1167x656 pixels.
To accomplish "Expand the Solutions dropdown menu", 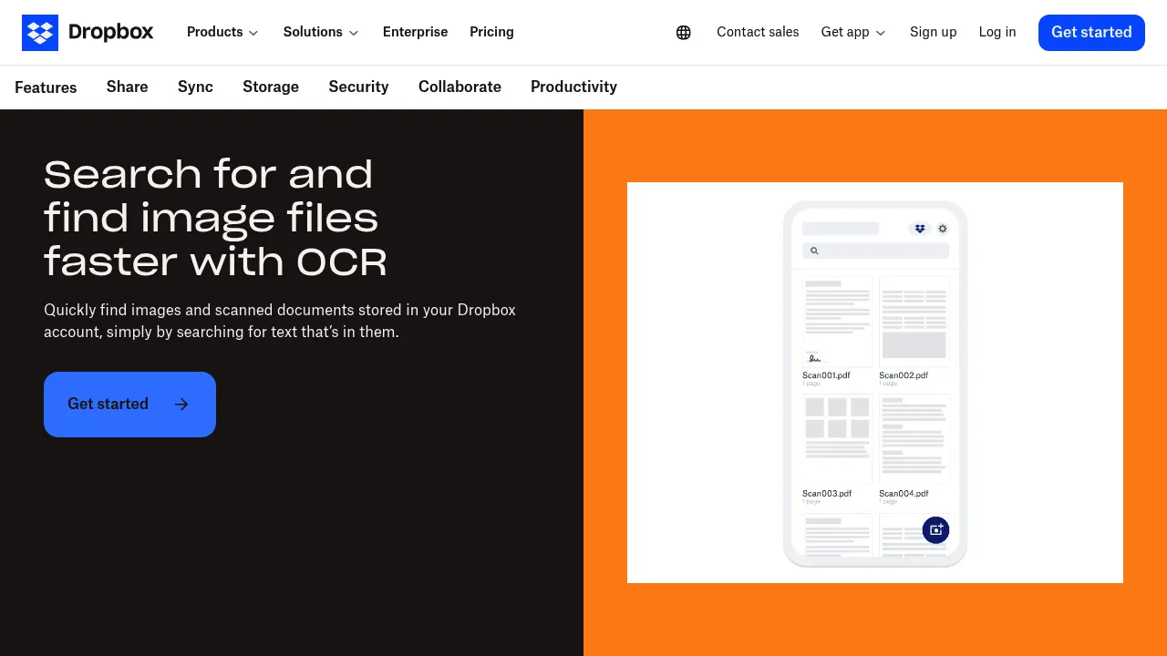I will [321, 32].
